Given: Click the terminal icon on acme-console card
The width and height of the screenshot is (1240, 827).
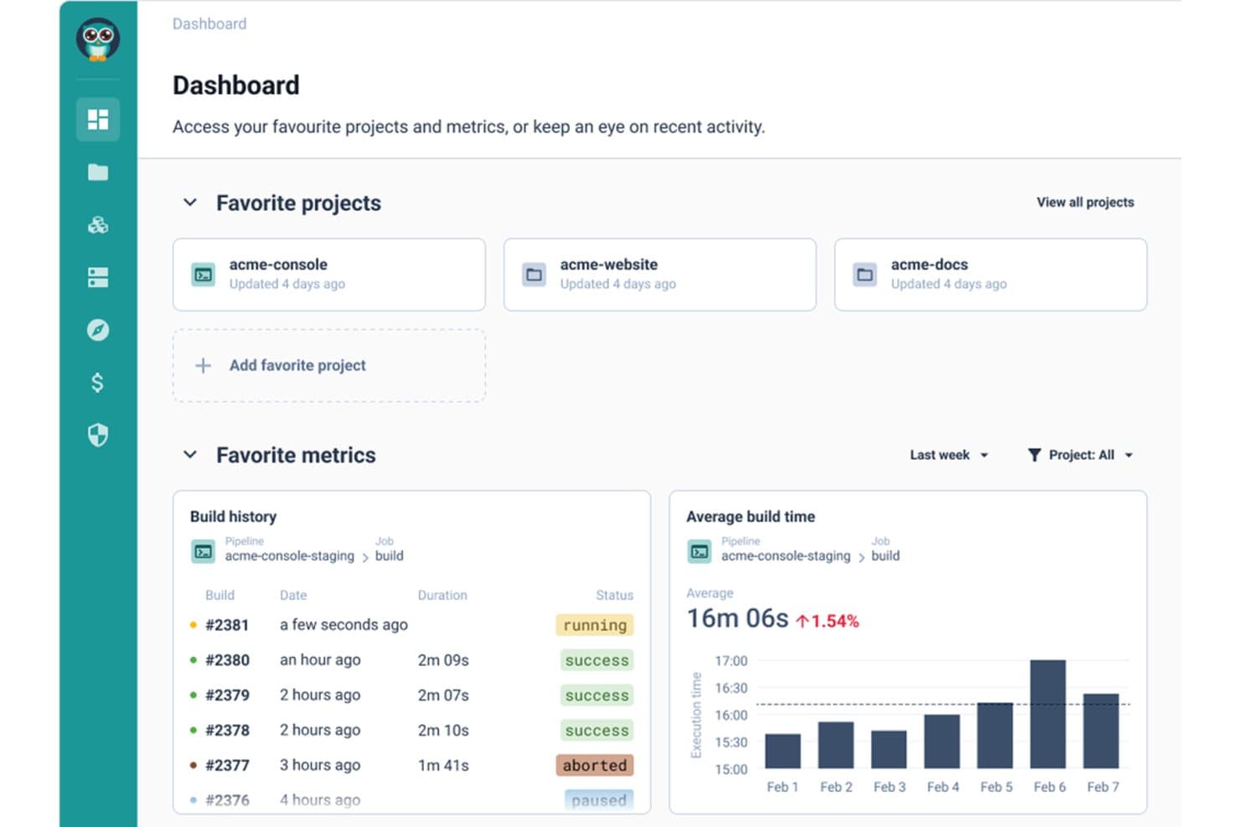Looking at the screenshot, I should (203, 274).
